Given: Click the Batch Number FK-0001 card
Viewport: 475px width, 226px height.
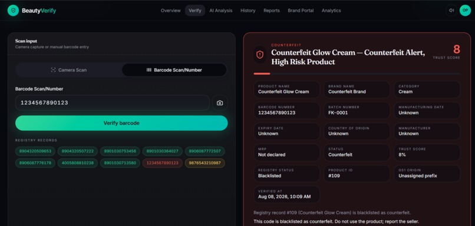Looking at the screenshot, I should tap(357, 111).
